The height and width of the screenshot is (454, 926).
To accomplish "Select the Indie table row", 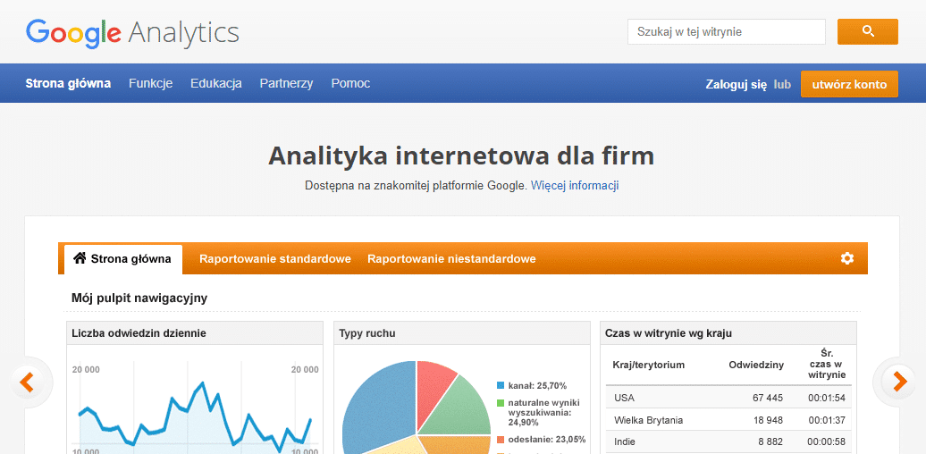I will coord(728,441).
